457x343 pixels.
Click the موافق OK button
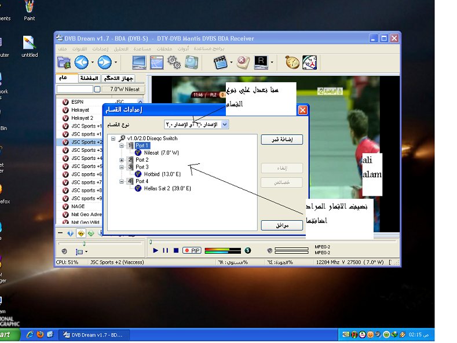point(282,225)
